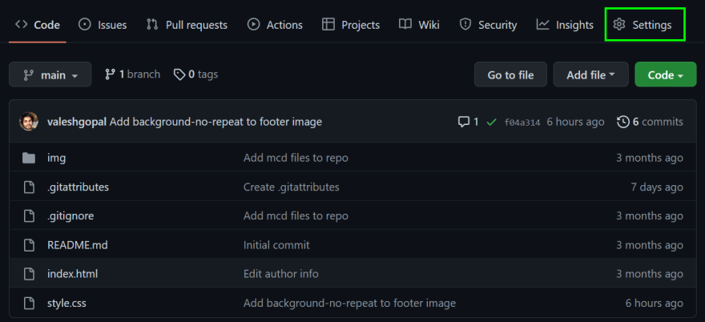The width and height of the screenshot is (705, 322).
Task: Click the img folder icon
Action: [x=29, y=158]
